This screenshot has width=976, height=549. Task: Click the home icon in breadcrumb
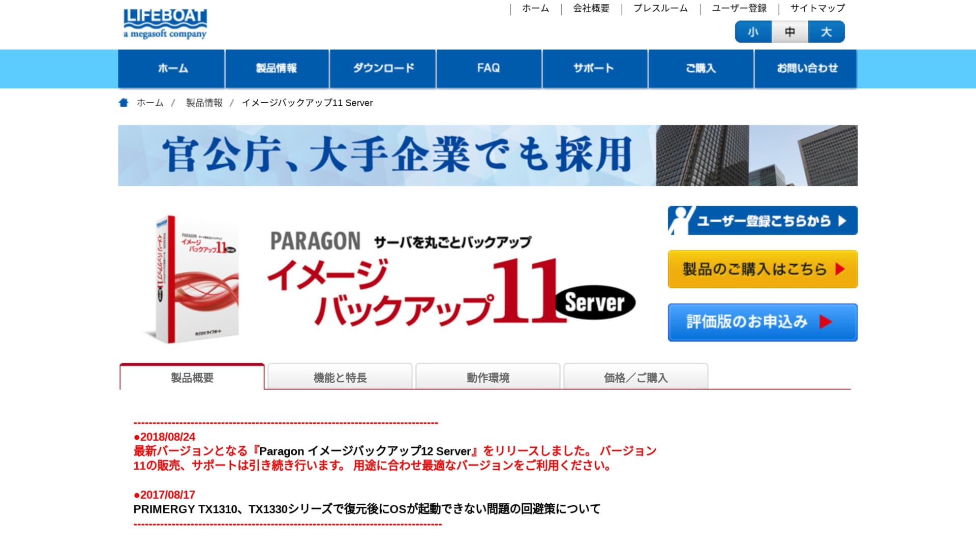[124, 103]
